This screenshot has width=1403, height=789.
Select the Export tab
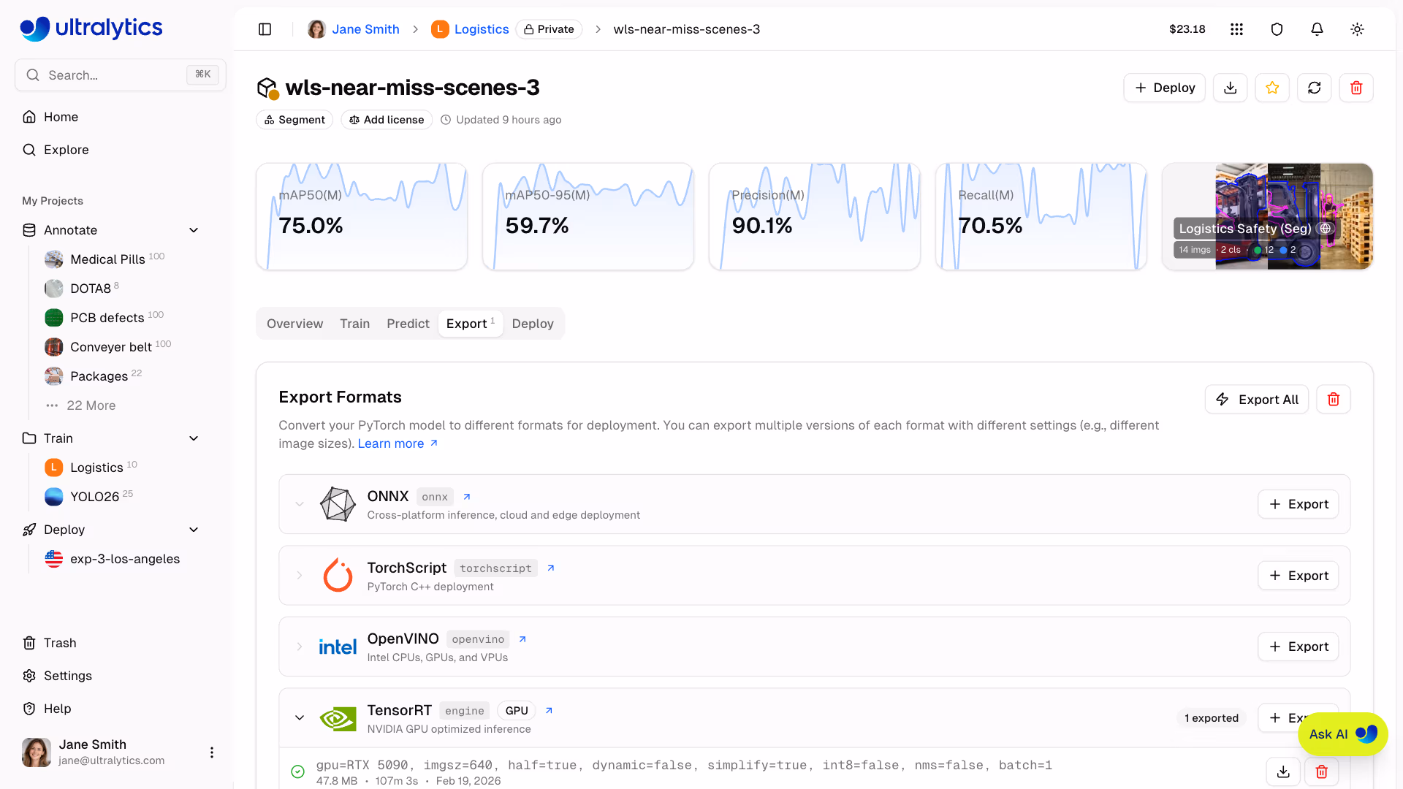471,324
